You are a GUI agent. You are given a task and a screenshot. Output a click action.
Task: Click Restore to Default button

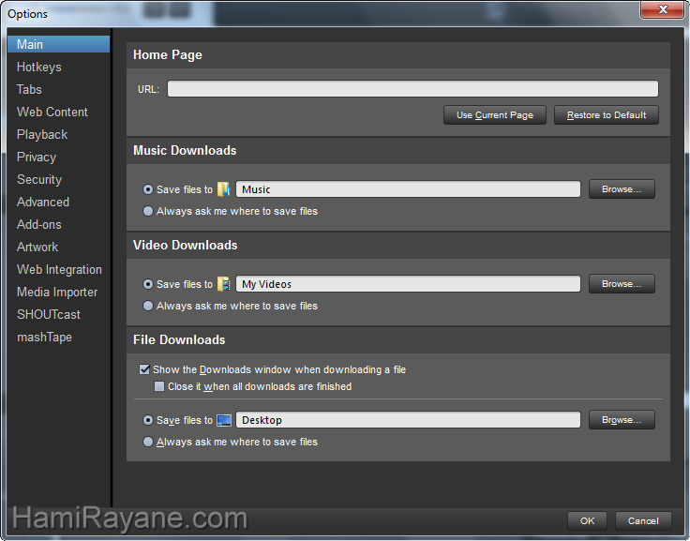pos(607,115)
